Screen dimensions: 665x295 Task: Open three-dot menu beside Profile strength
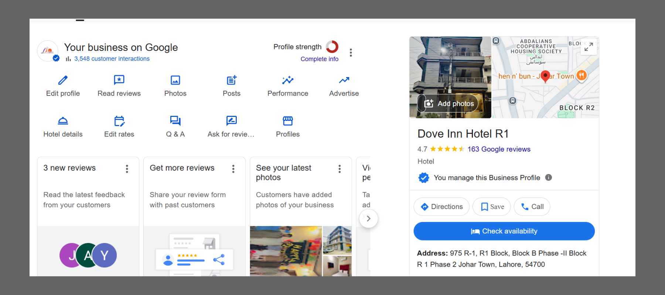(x=351, y=53)
